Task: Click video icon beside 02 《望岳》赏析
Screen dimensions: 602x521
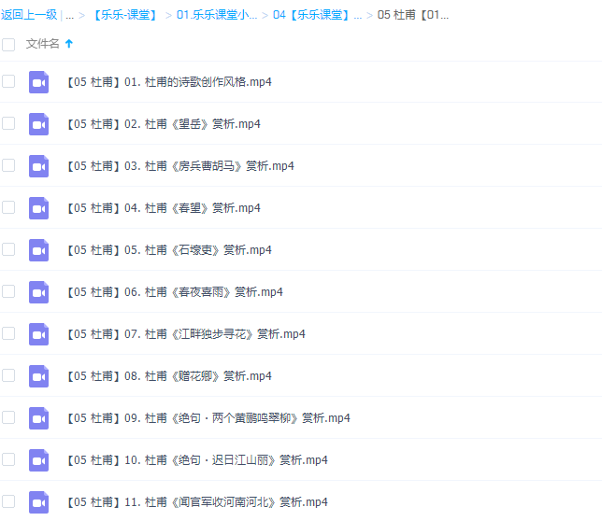Action: tap(38, 124)
